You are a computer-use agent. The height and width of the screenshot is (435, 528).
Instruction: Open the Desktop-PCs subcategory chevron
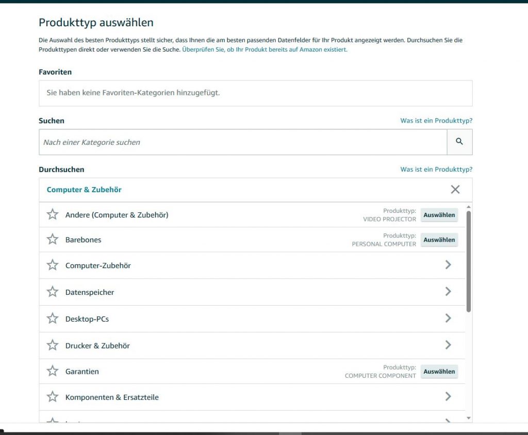click(448, 319)
